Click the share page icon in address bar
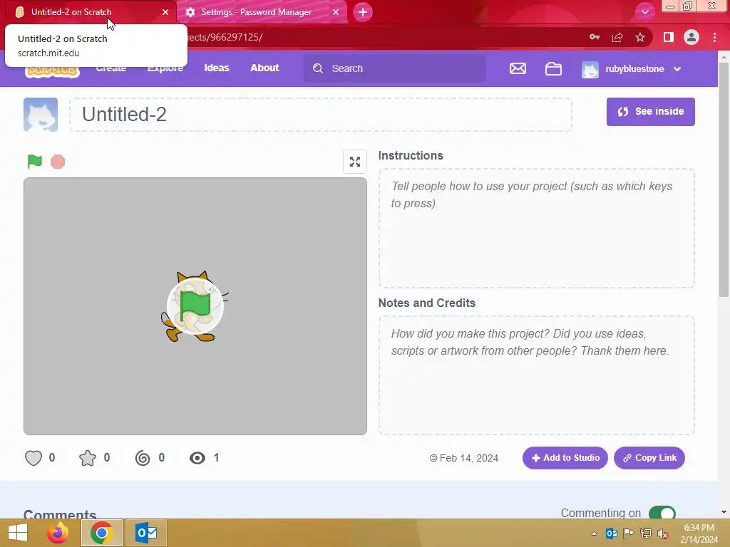This screenshot has width=730, height=547. 617,37
